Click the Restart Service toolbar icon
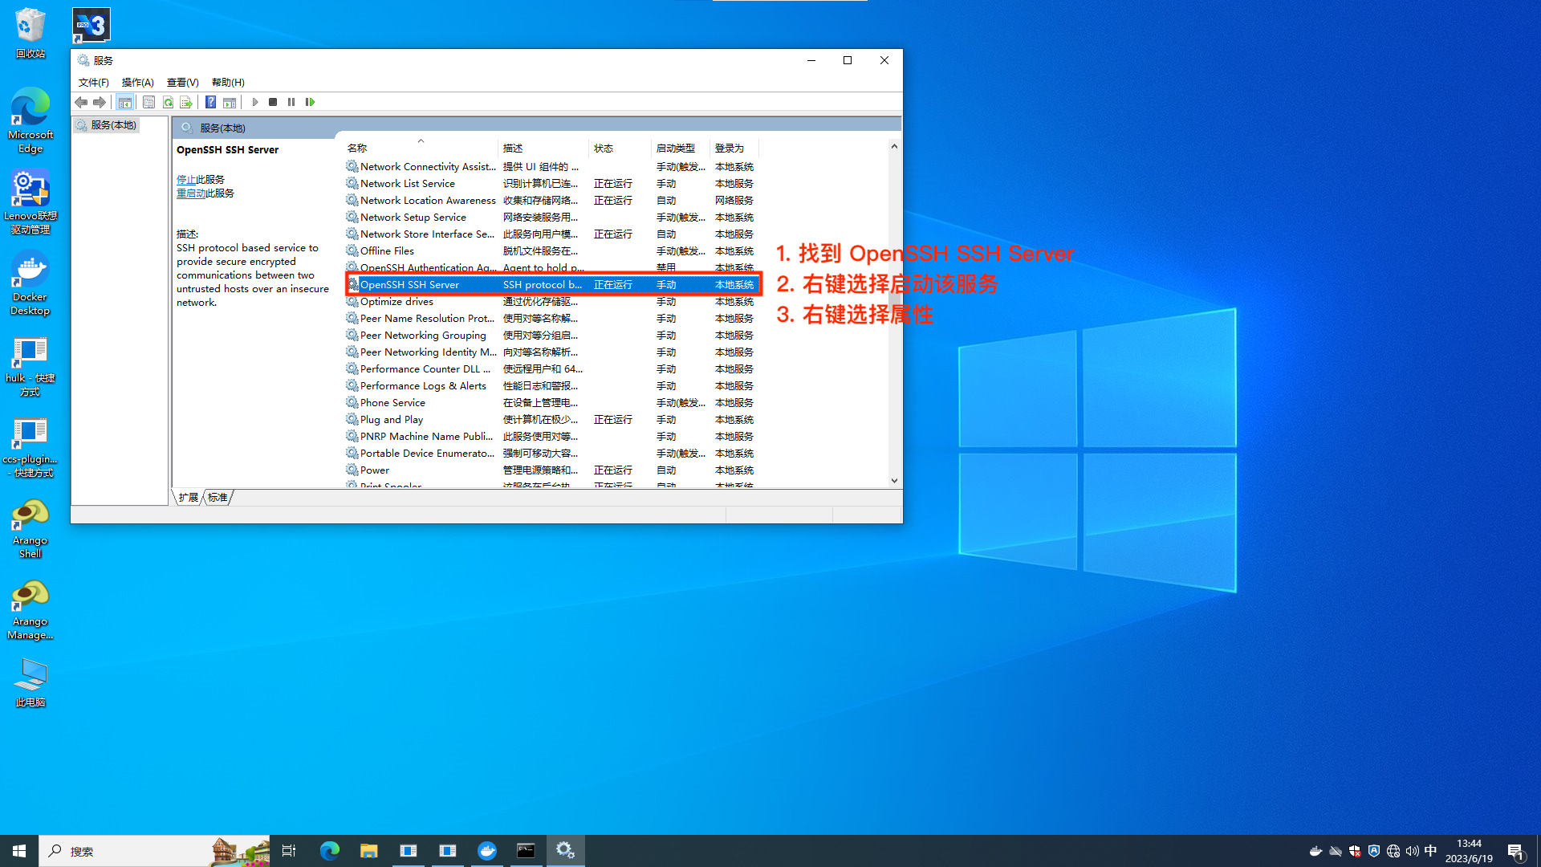1541x867 pixels. (x=311, y=102)
